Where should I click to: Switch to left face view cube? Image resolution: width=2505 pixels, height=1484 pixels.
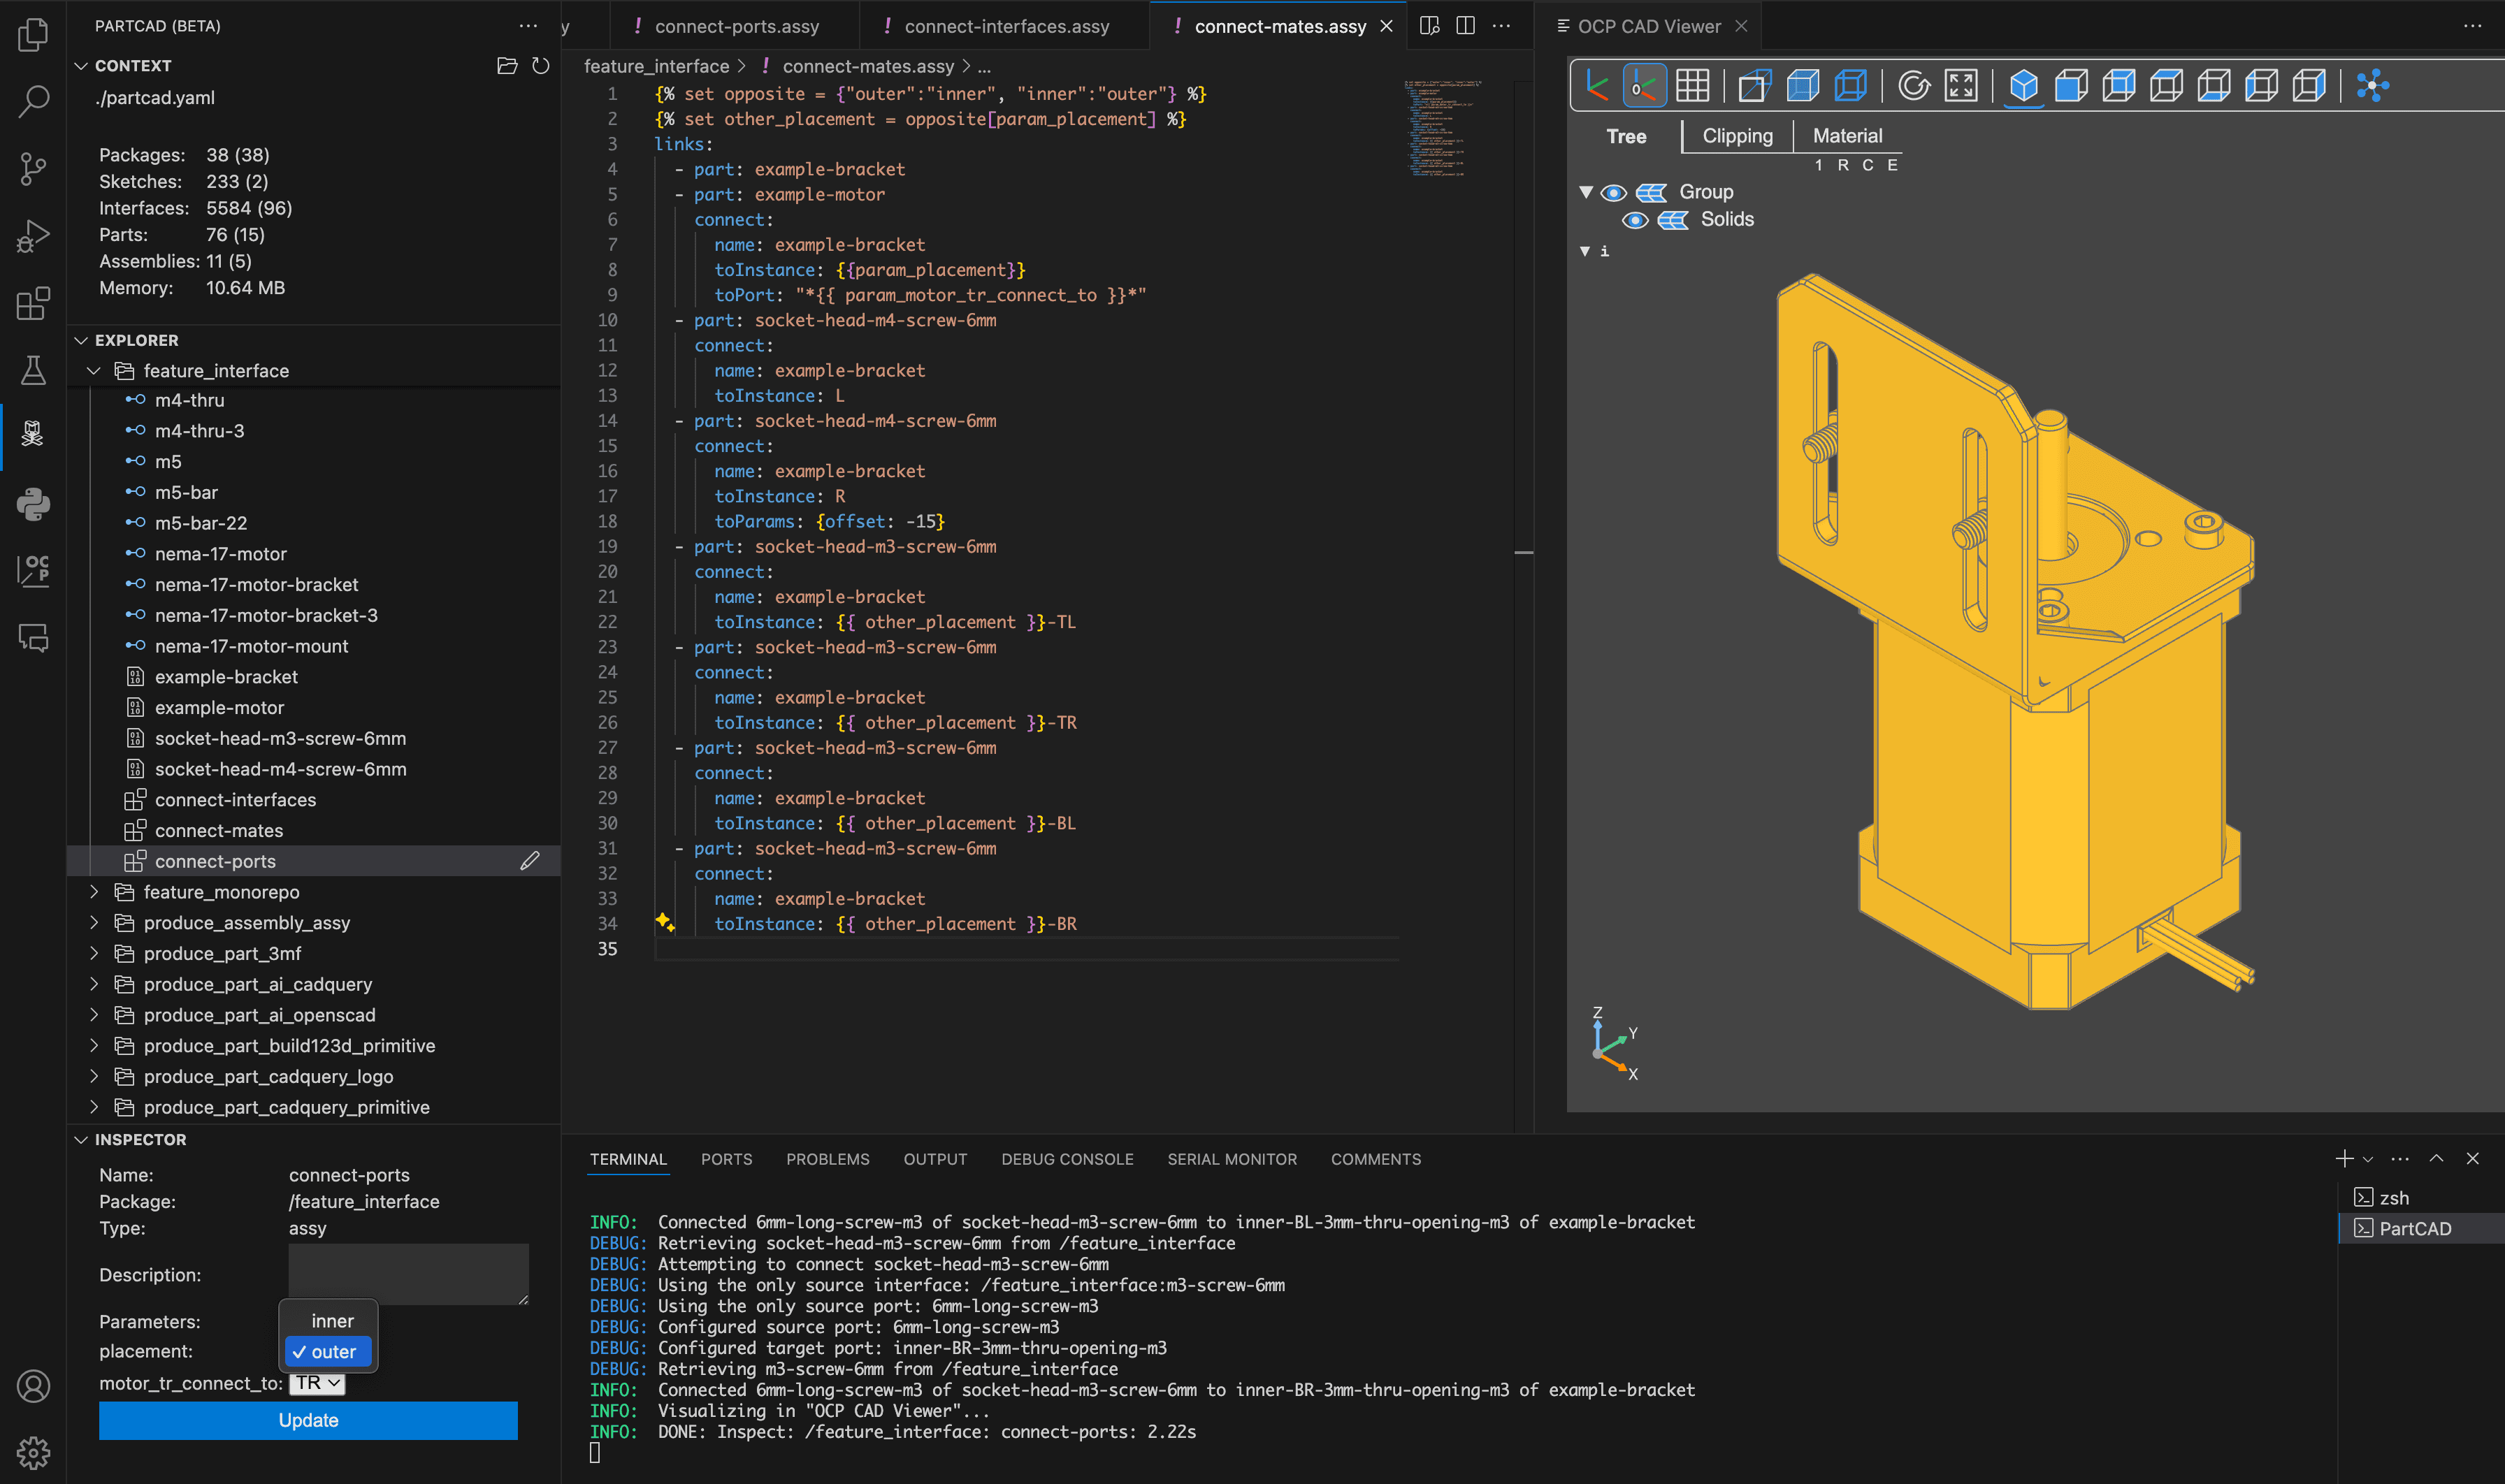[2261, 86]
